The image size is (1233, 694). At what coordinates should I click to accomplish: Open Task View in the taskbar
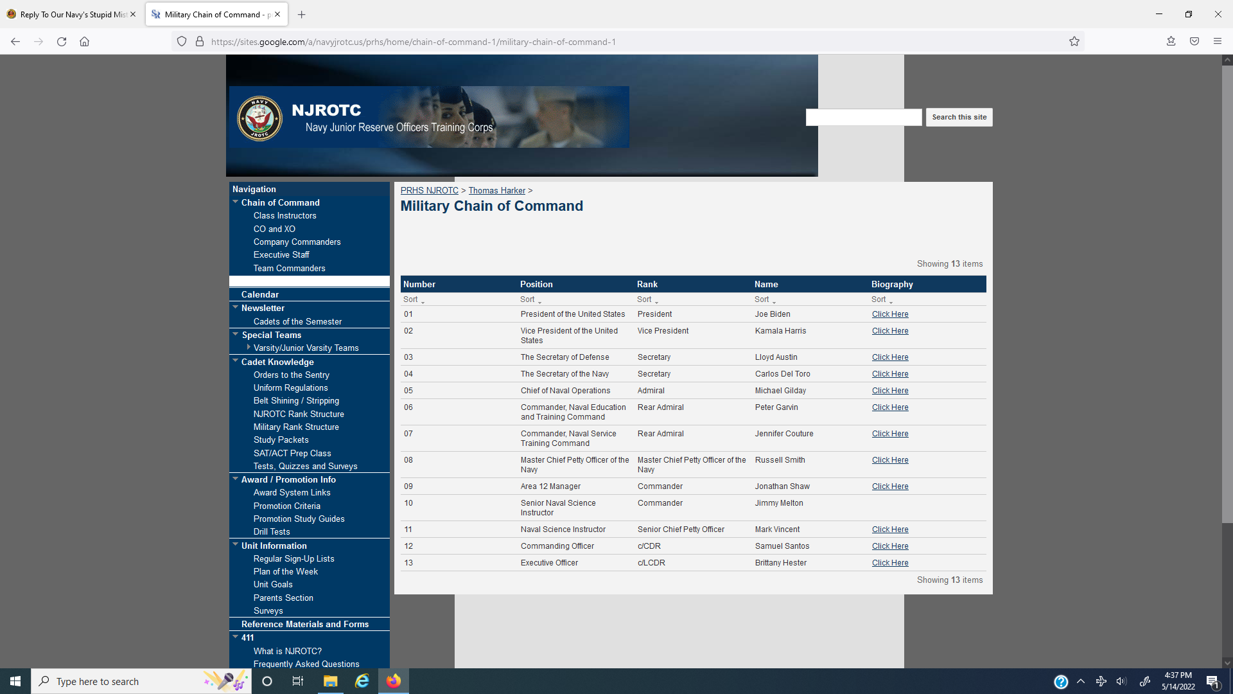pos(298,681)
